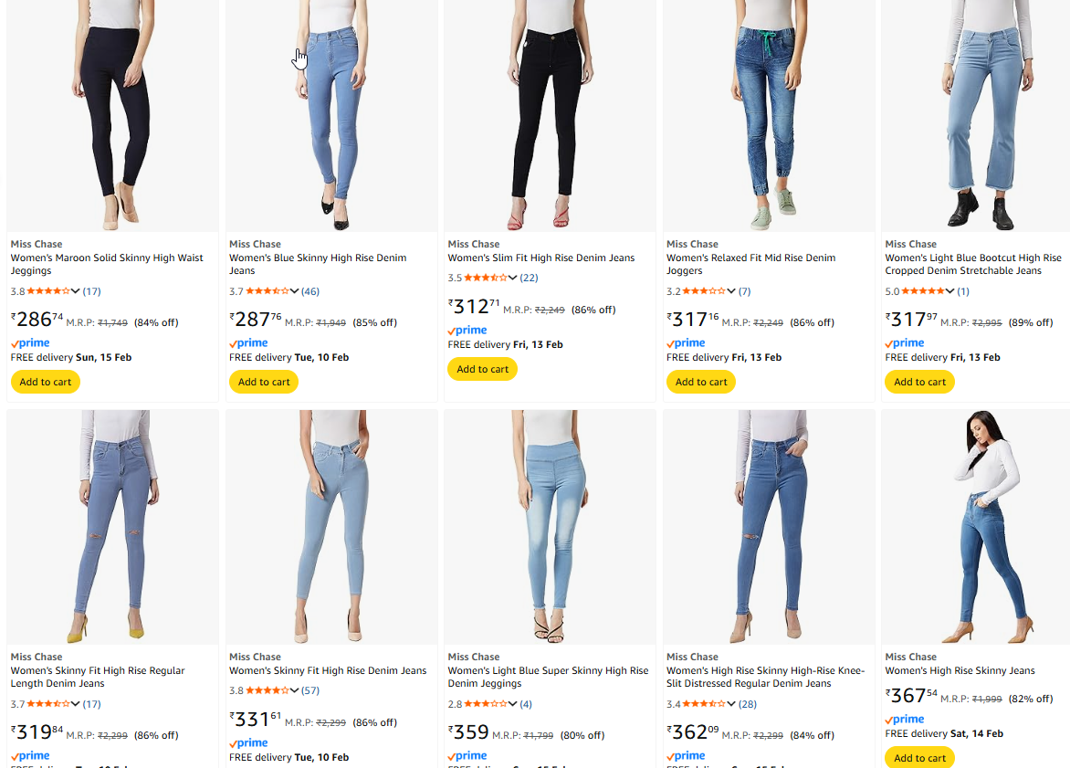Add the Women's High Rise Skinny Jeans to cart
This screenshot has height=768, width=1070.
click(919, 758)
